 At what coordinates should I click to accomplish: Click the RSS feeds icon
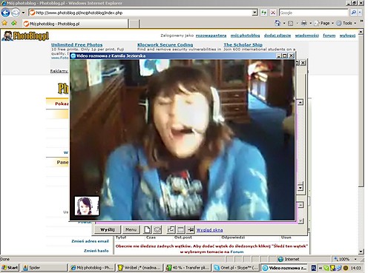[x=291, y=24]
